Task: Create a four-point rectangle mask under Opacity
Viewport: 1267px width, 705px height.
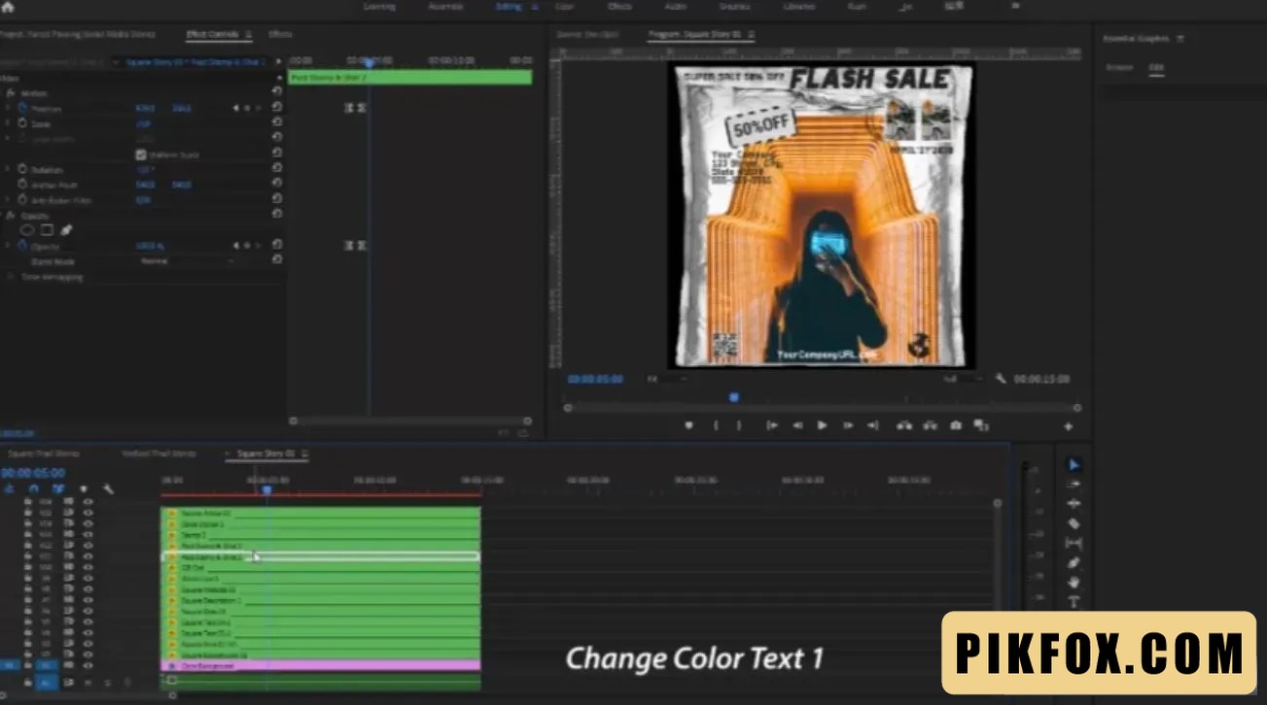Action: (x=47, y=230)
